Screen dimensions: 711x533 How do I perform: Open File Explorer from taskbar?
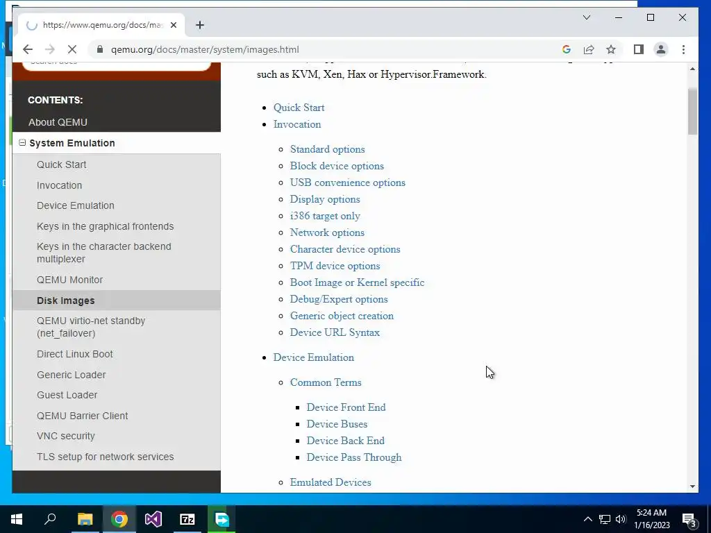85,519
